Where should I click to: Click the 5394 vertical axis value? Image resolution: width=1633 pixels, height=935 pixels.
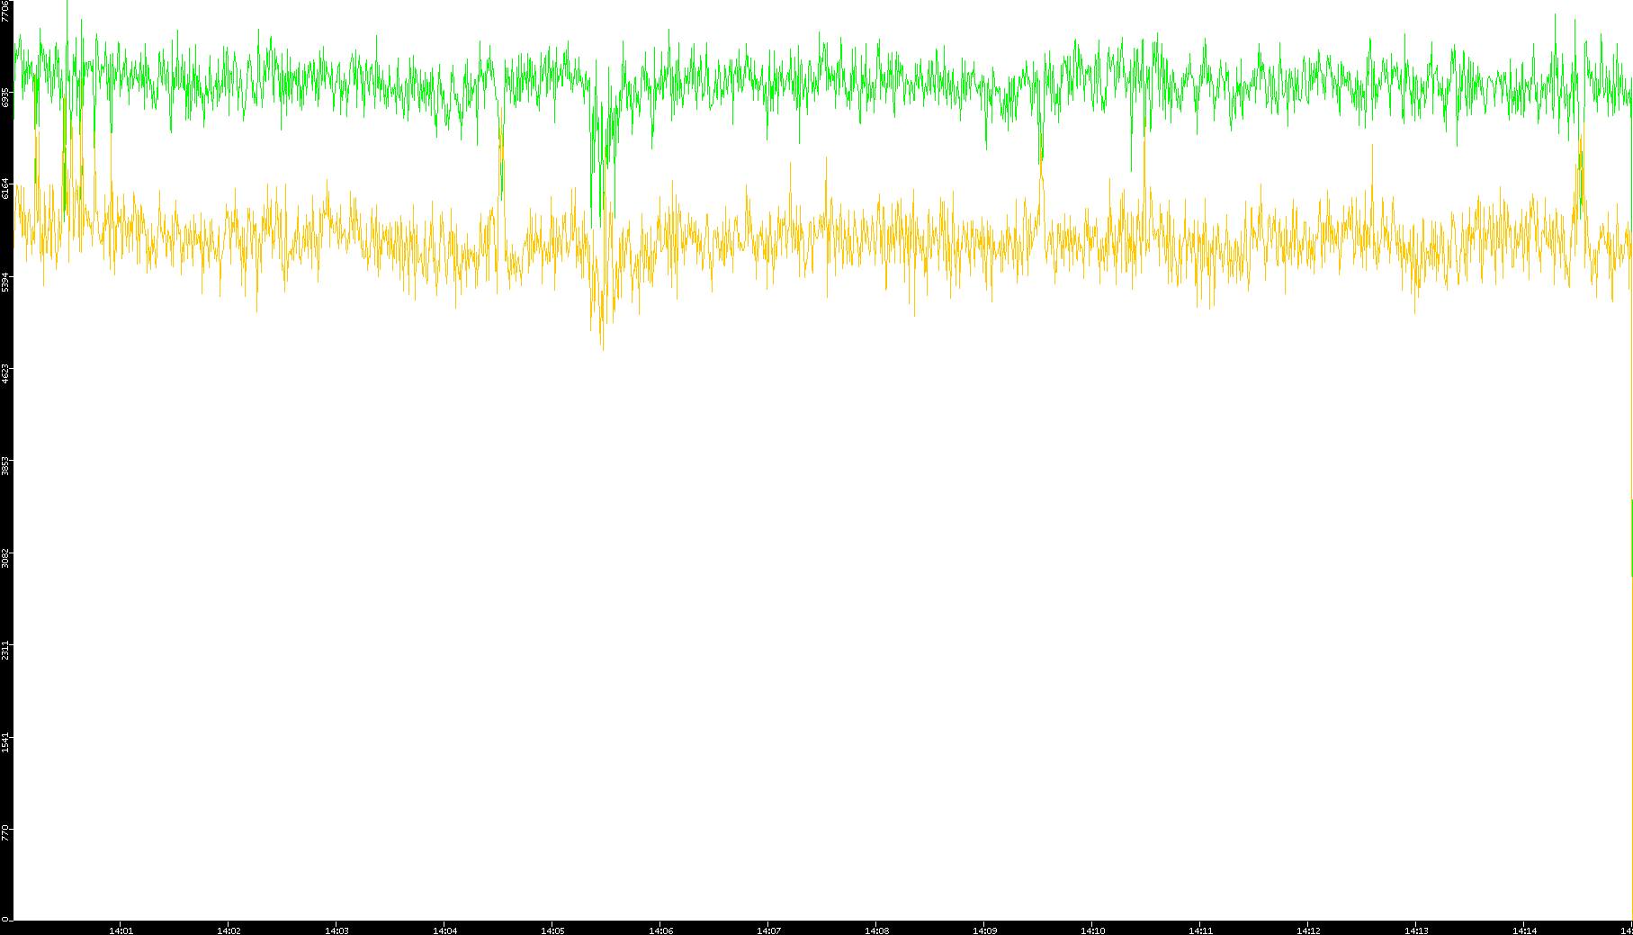click(6, 281)
